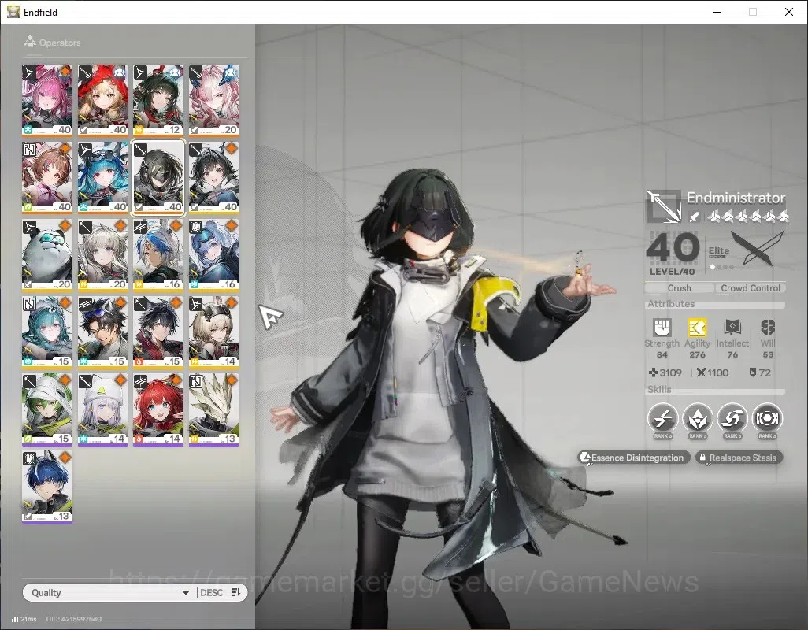Open the Quality sort dropdown
The image size is (808, 630).
(110, 592)
